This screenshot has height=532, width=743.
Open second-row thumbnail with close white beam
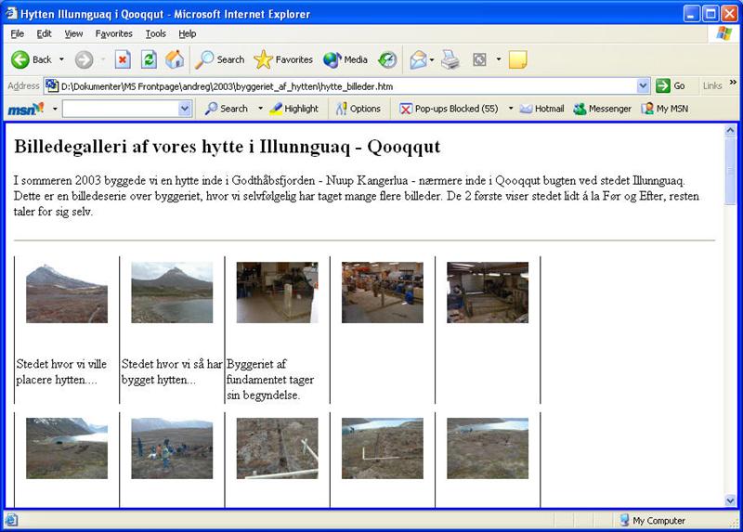277,448
